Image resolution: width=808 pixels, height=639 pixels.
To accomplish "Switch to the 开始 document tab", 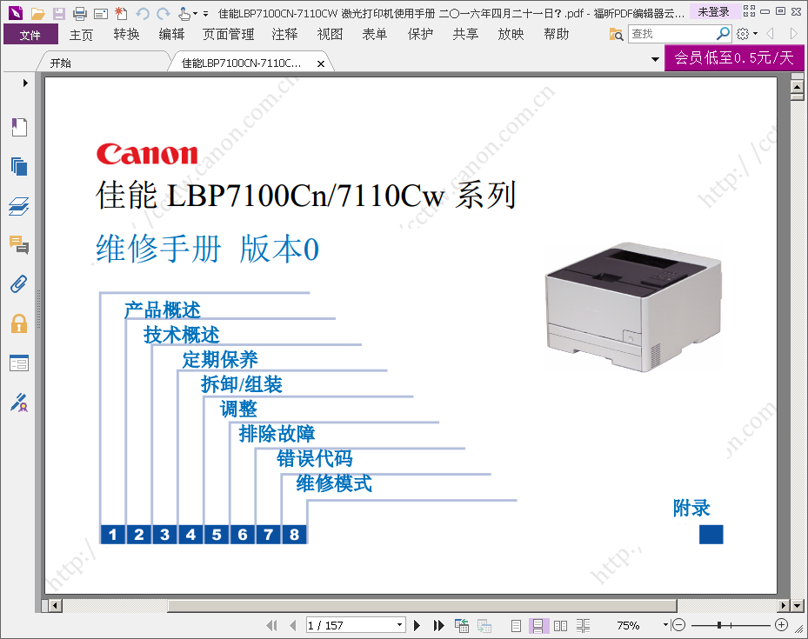I will pos(61,63).
